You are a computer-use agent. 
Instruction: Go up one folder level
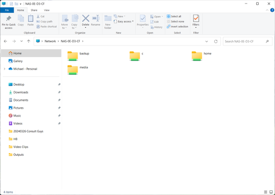click(29, 41)
